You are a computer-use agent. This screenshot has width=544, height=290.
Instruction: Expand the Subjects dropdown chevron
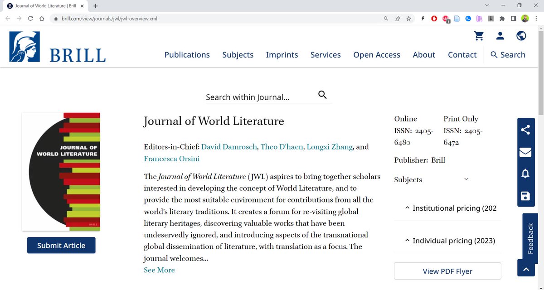tap(466, 179)
